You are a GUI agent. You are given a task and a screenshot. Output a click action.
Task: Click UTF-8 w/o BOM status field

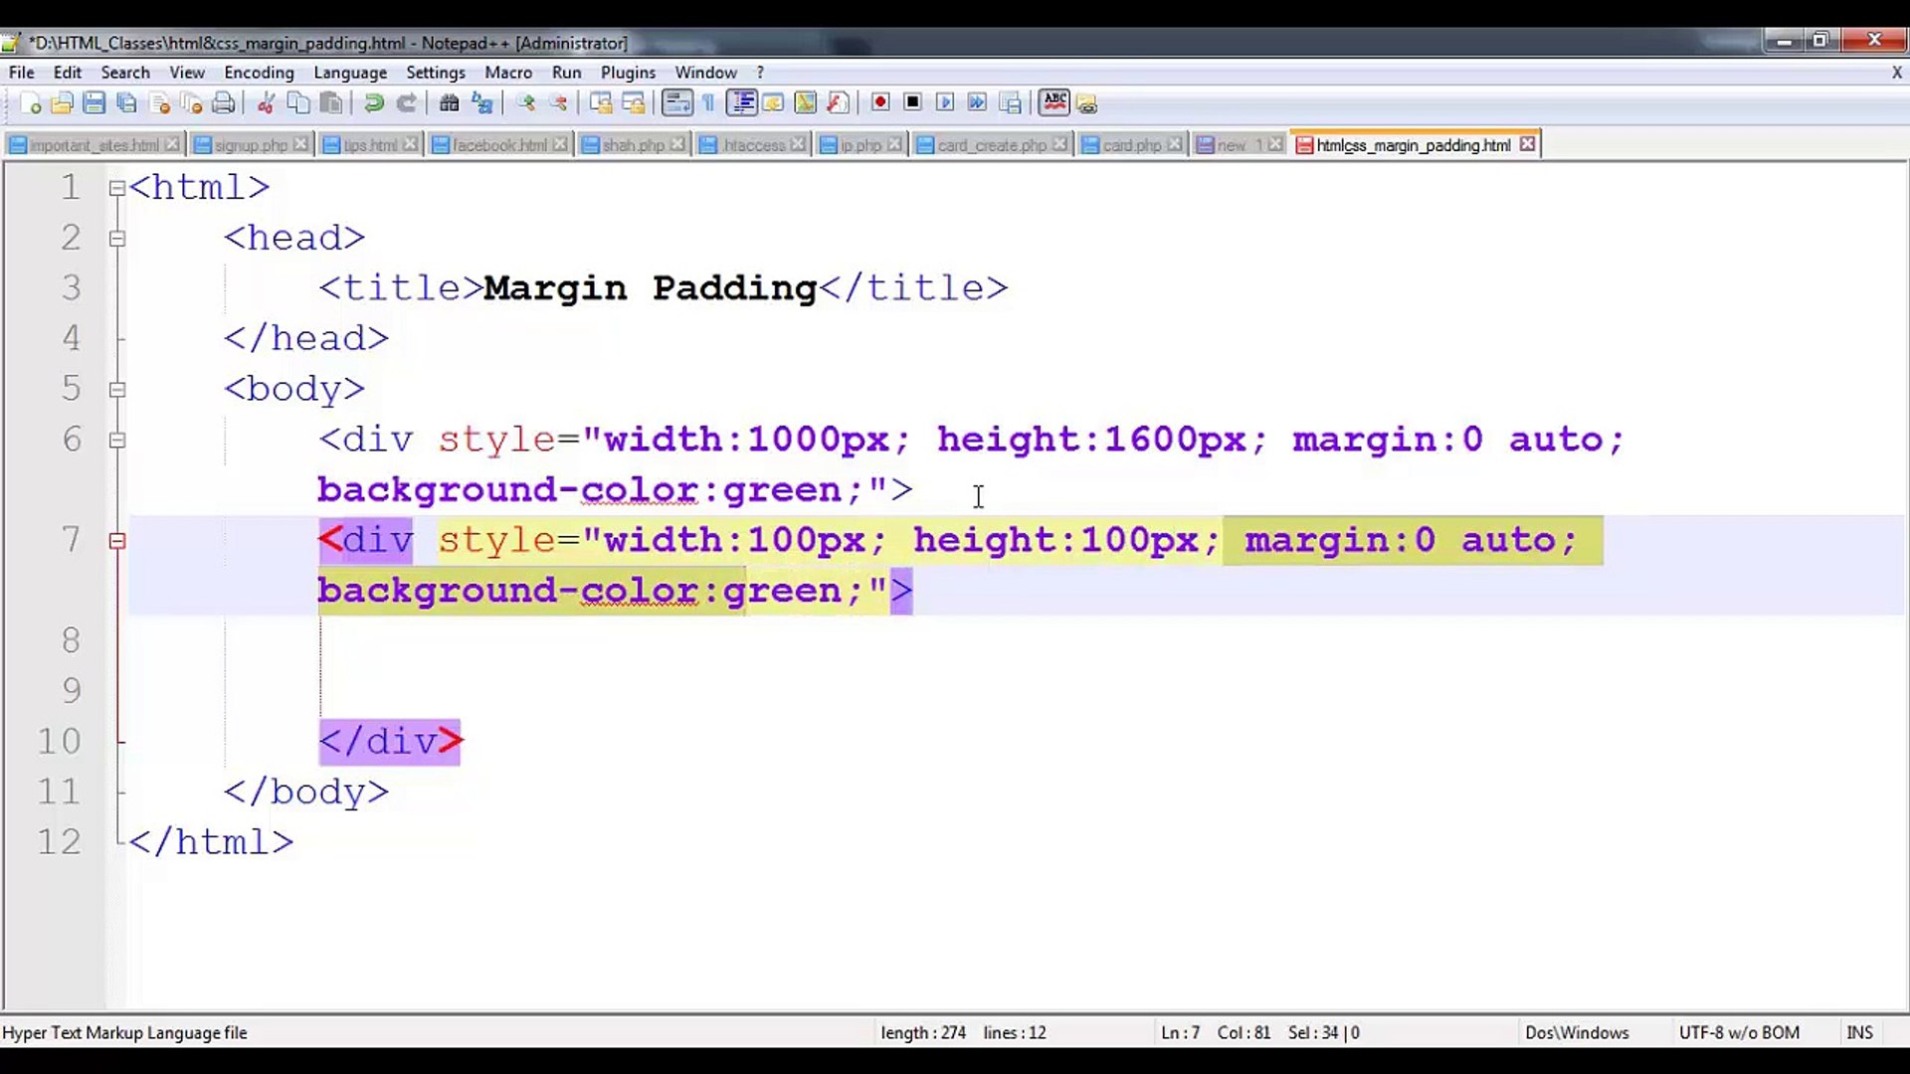point(1738,1032)
